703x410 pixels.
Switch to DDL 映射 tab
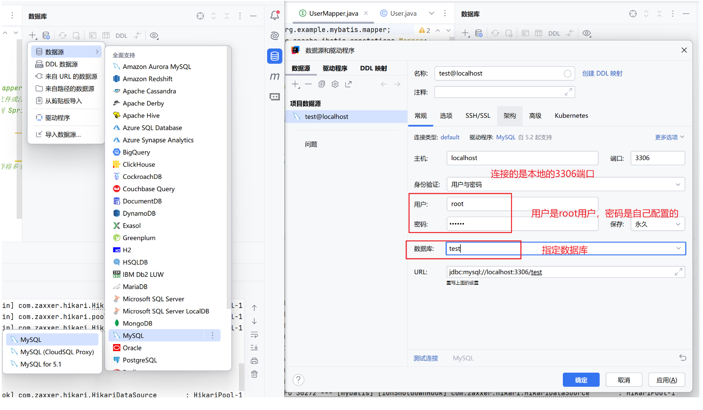tap(373, 68)
